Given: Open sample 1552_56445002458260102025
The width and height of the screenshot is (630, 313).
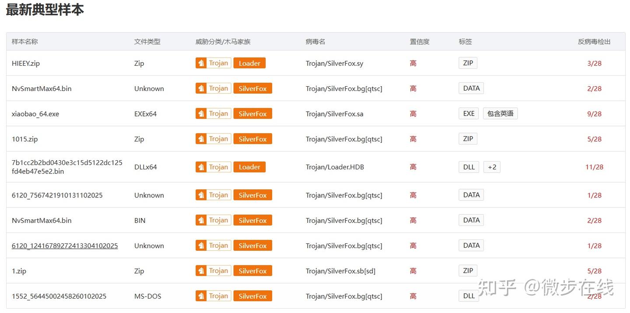Looking at the screenshot, I should 59,296.
